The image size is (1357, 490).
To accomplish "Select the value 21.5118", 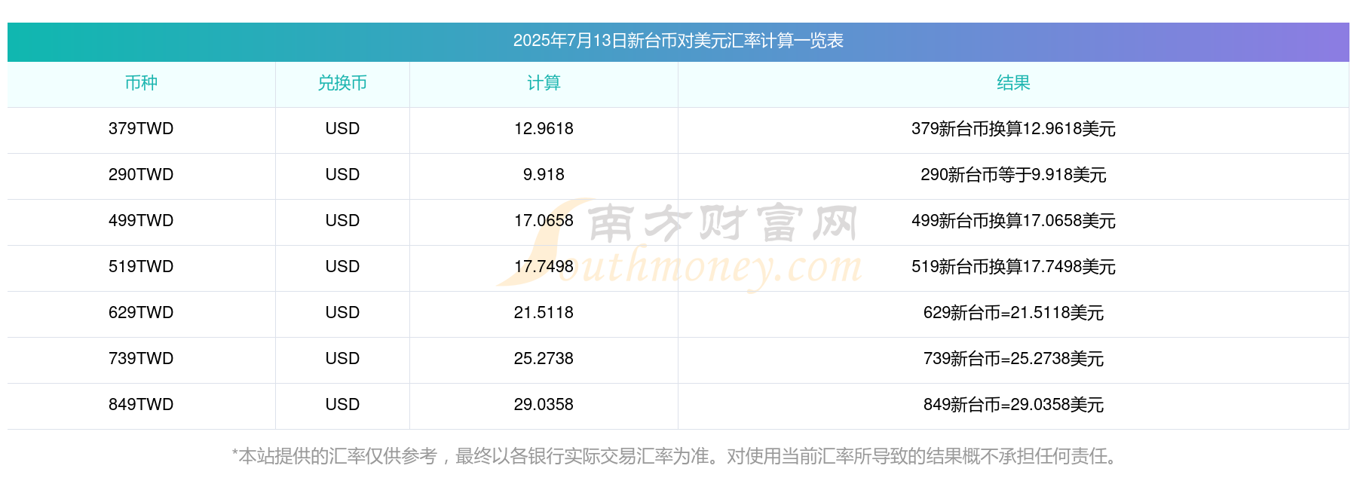I will (544, 313).
